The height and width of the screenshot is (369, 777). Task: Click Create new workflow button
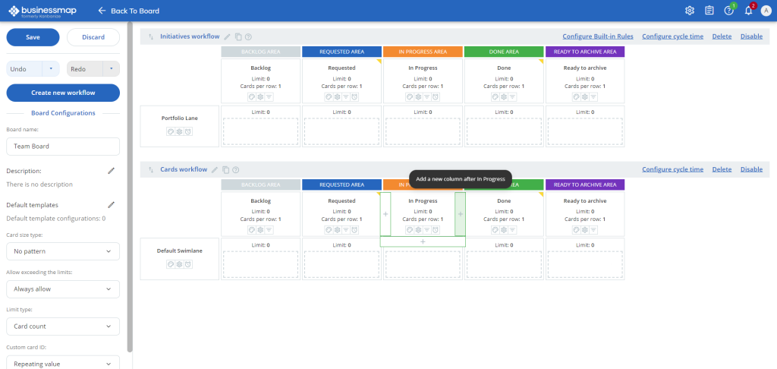coord(63,93)
